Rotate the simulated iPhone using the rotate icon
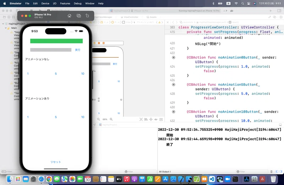The width and height of the screenshot is (284, 185). pyautogui.click(x=87, y=16)
